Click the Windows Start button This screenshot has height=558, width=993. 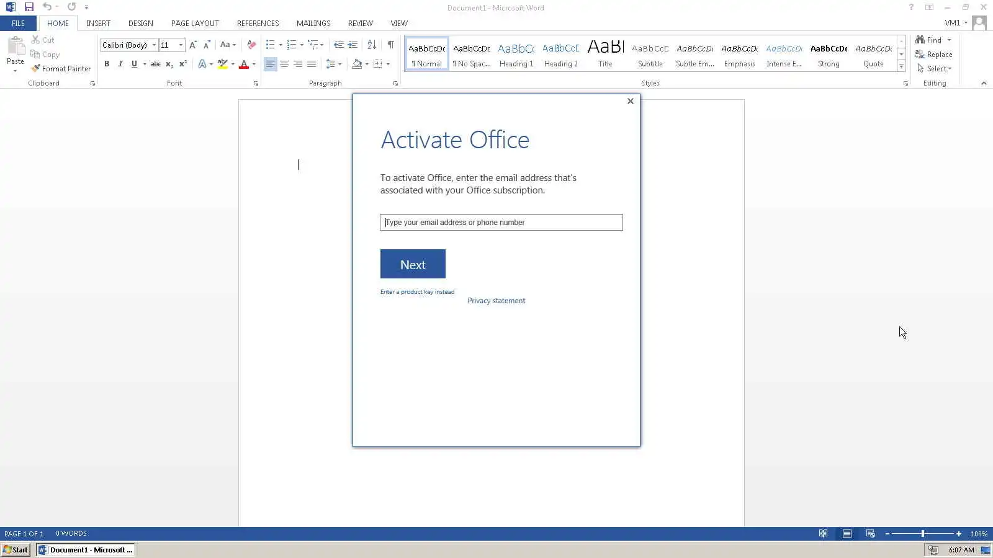pyautogui.click(x=16, y=550)
